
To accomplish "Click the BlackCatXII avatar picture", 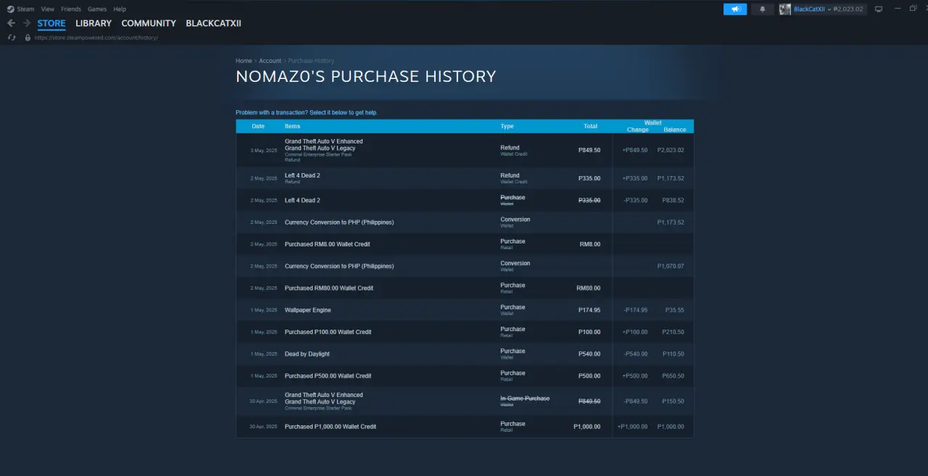I will (785, 9).
